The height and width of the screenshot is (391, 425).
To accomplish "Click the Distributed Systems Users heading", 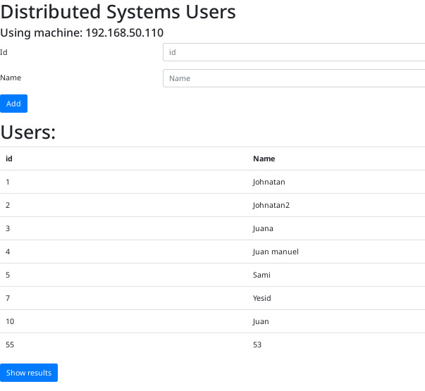I will pyautogui.click(x=118, y=12).
